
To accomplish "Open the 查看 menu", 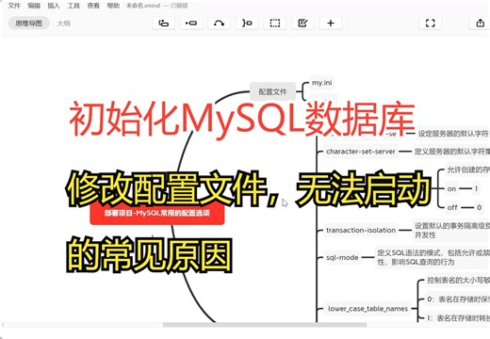I will pyautogui.click(x=93, y=6).
